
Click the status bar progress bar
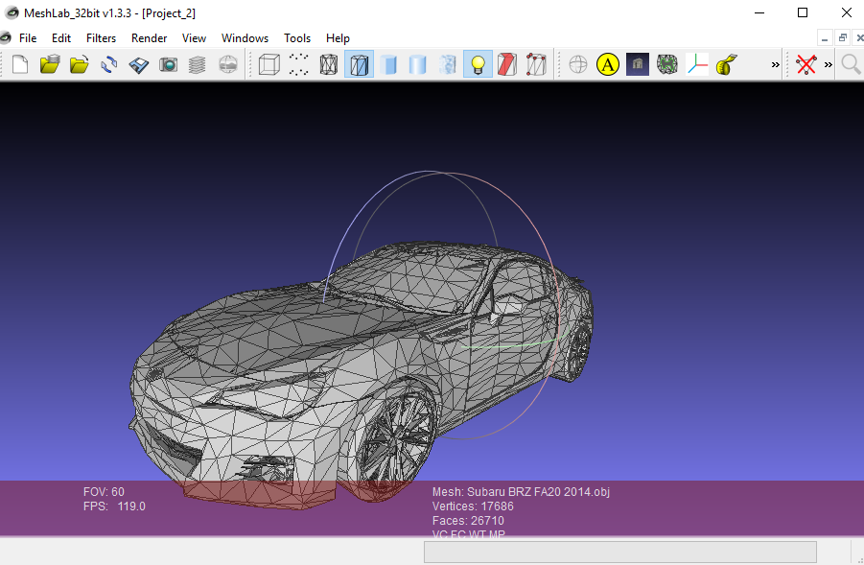(619, 552)
